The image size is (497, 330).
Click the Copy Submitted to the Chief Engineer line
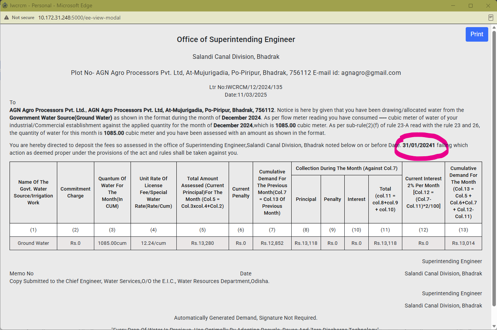139,281
